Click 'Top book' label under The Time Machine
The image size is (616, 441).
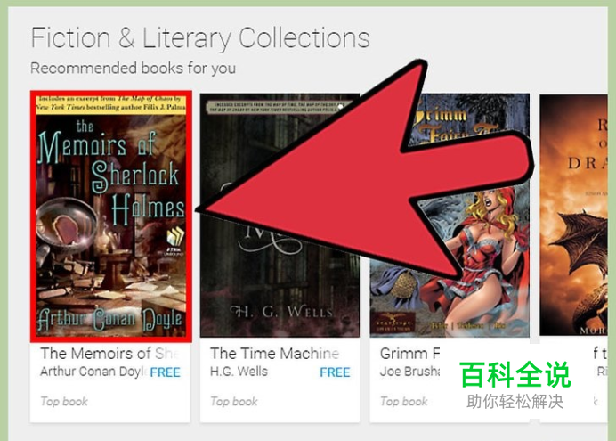tap(234, 401)
